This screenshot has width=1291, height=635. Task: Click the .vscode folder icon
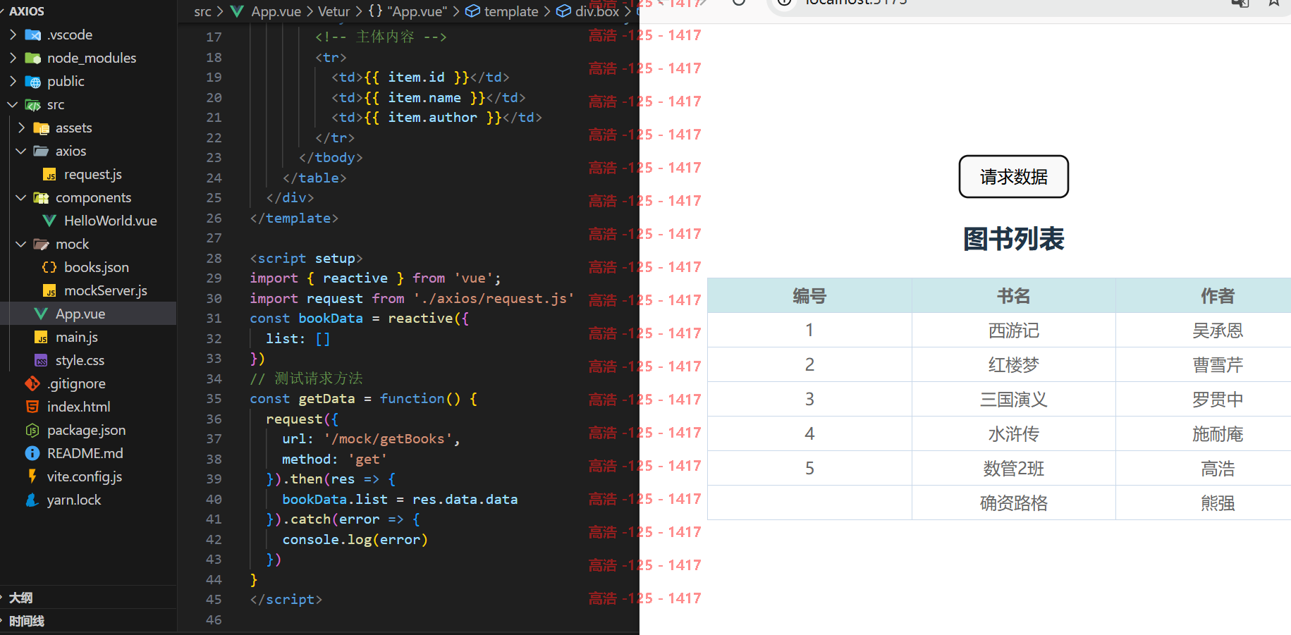[32, 35]
